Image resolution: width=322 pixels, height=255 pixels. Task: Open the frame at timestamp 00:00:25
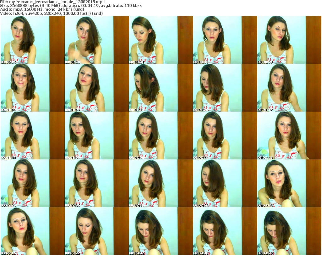(x=97, y=40)
